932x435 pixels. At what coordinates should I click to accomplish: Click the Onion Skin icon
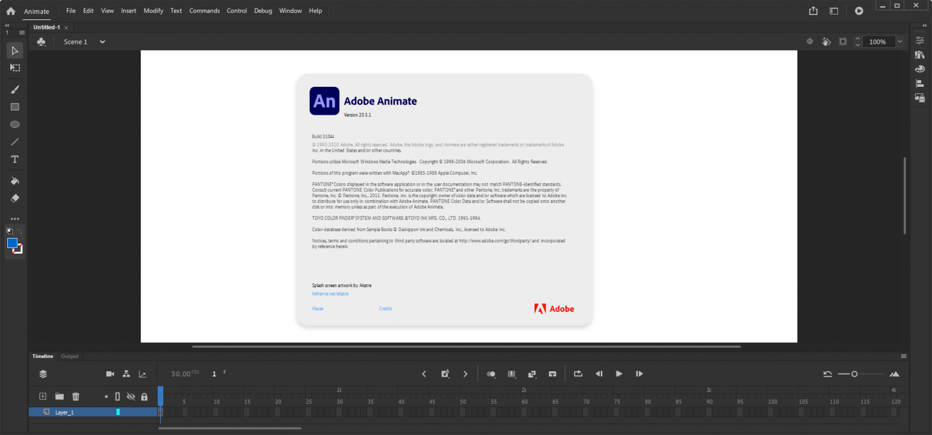coord(491,374)
